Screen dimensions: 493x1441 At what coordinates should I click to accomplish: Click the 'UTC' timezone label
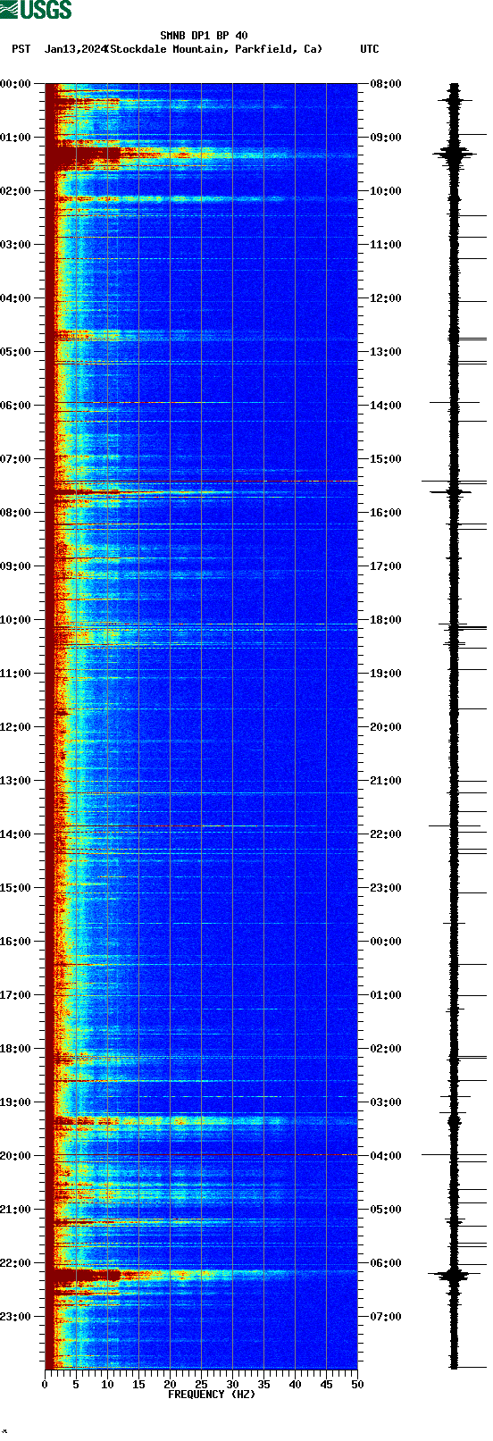pyautogui.click(x=370, y=49)
